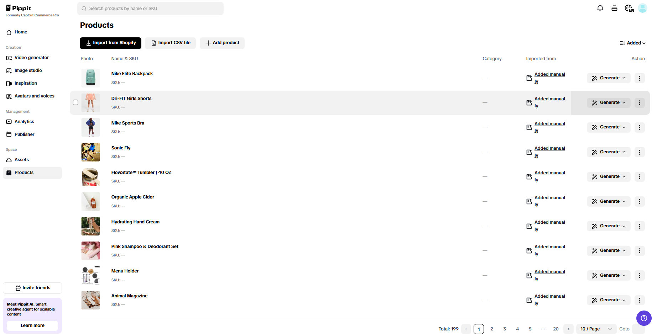The width and height of the screenshot is (657, 334).
Task: Open the Analytics panel
Action: coord(24,122)
